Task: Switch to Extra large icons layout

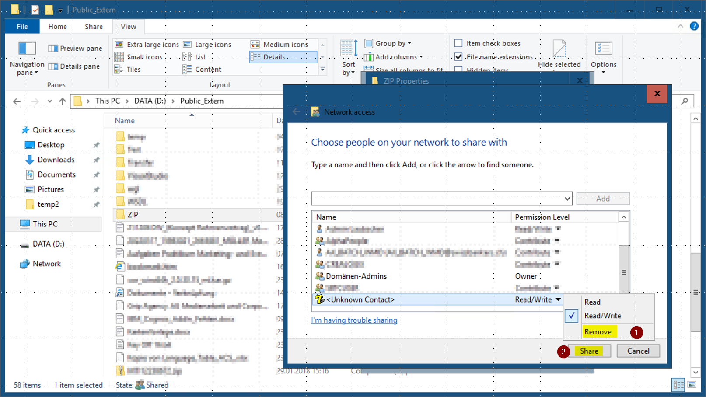Action: [x=147, y=45]
